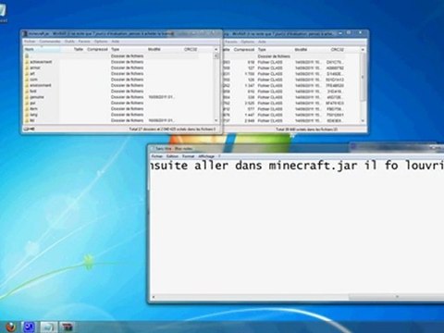This screenshot has width=444, height=333.
Task: Select the Dossier de fichiers row in right window
Action: click(x=284, y=56)
